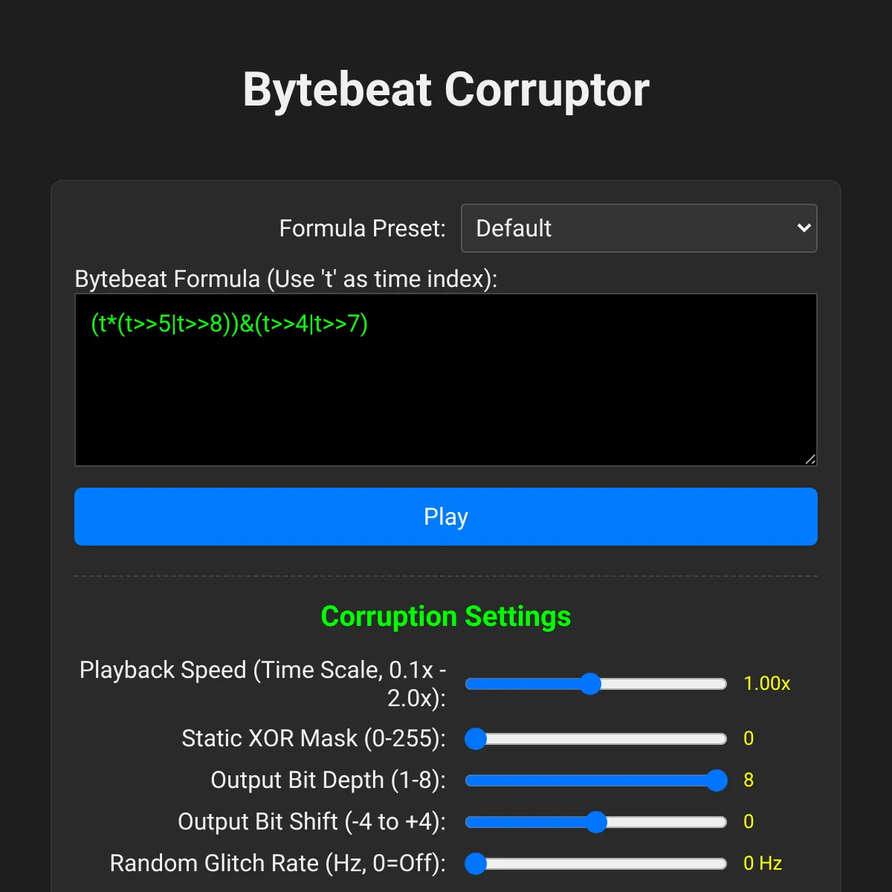Click the Output Bit Shift value readout
This screenshot has width=892, height=892.
pyautogui.click(x=749, y=822)
